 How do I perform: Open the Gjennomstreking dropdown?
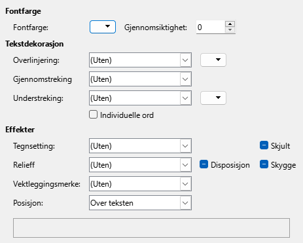tap(140, 79)
